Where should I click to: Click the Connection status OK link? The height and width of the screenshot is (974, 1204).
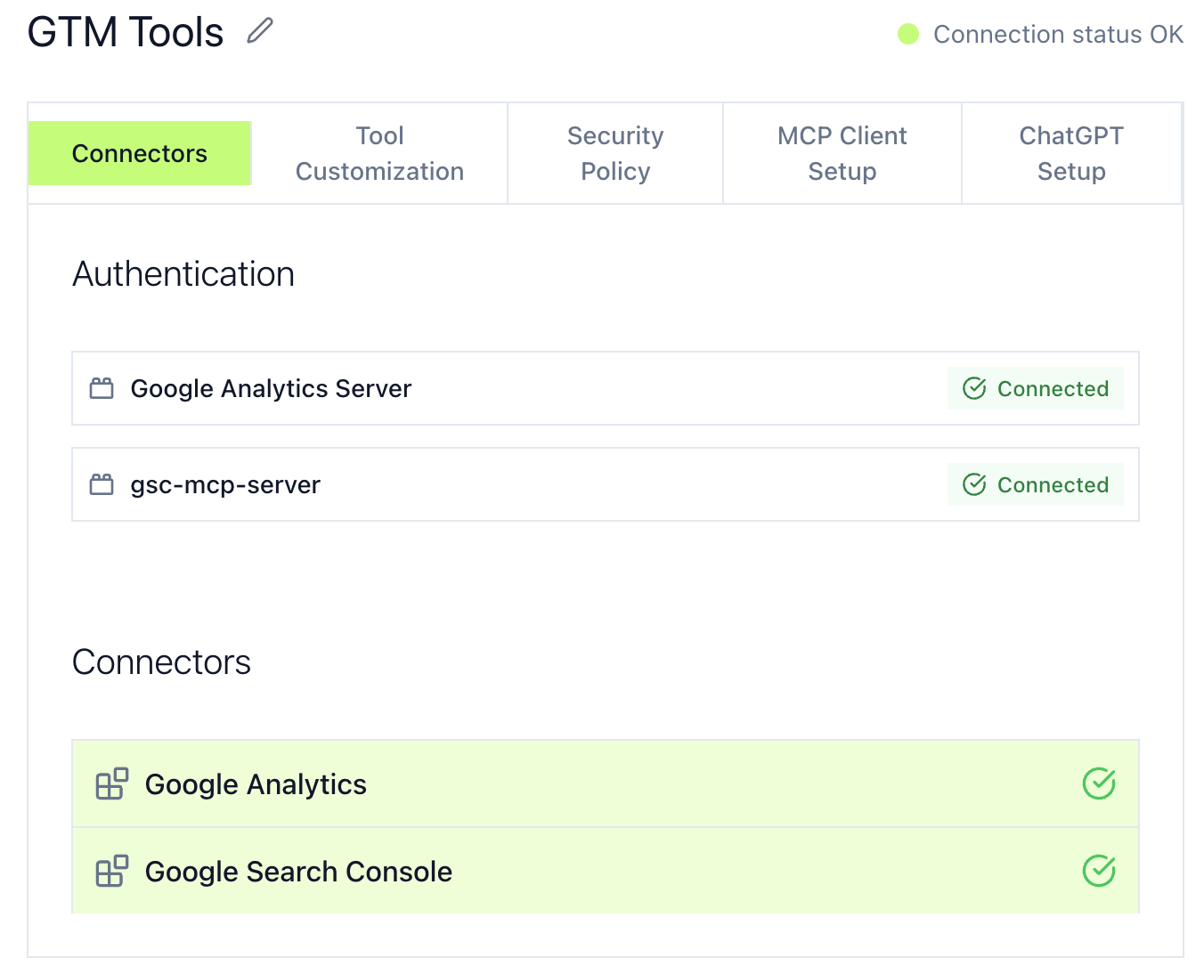1058,34
